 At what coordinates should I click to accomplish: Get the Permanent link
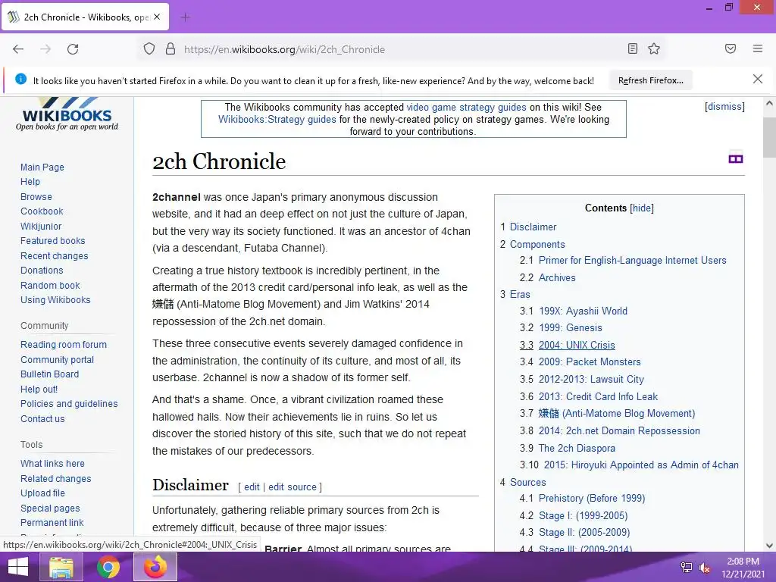click(x=52, y=523)
